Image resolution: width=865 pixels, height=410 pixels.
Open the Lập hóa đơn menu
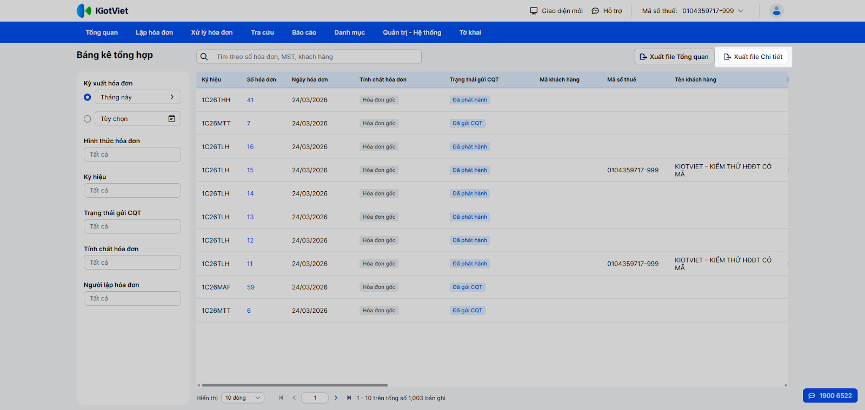[x=154, y=32]
